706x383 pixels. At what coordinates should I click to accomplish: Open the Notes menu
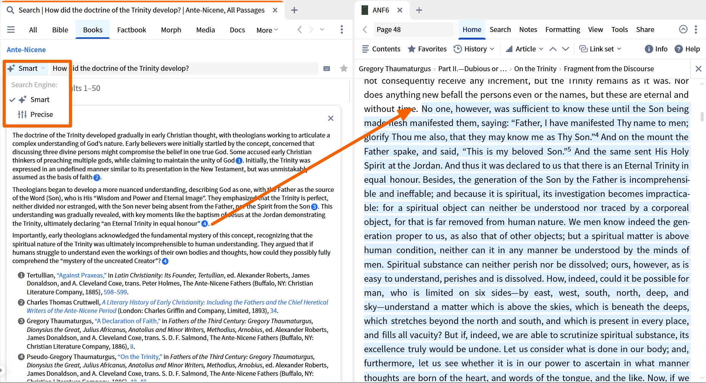528,29
